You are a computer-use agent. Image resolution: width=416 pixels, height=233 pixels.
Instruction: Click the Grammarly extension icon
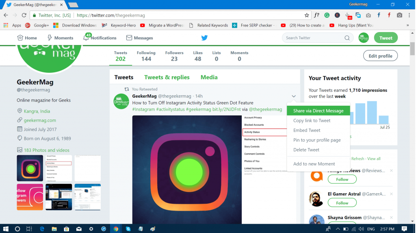coord(327,15)
